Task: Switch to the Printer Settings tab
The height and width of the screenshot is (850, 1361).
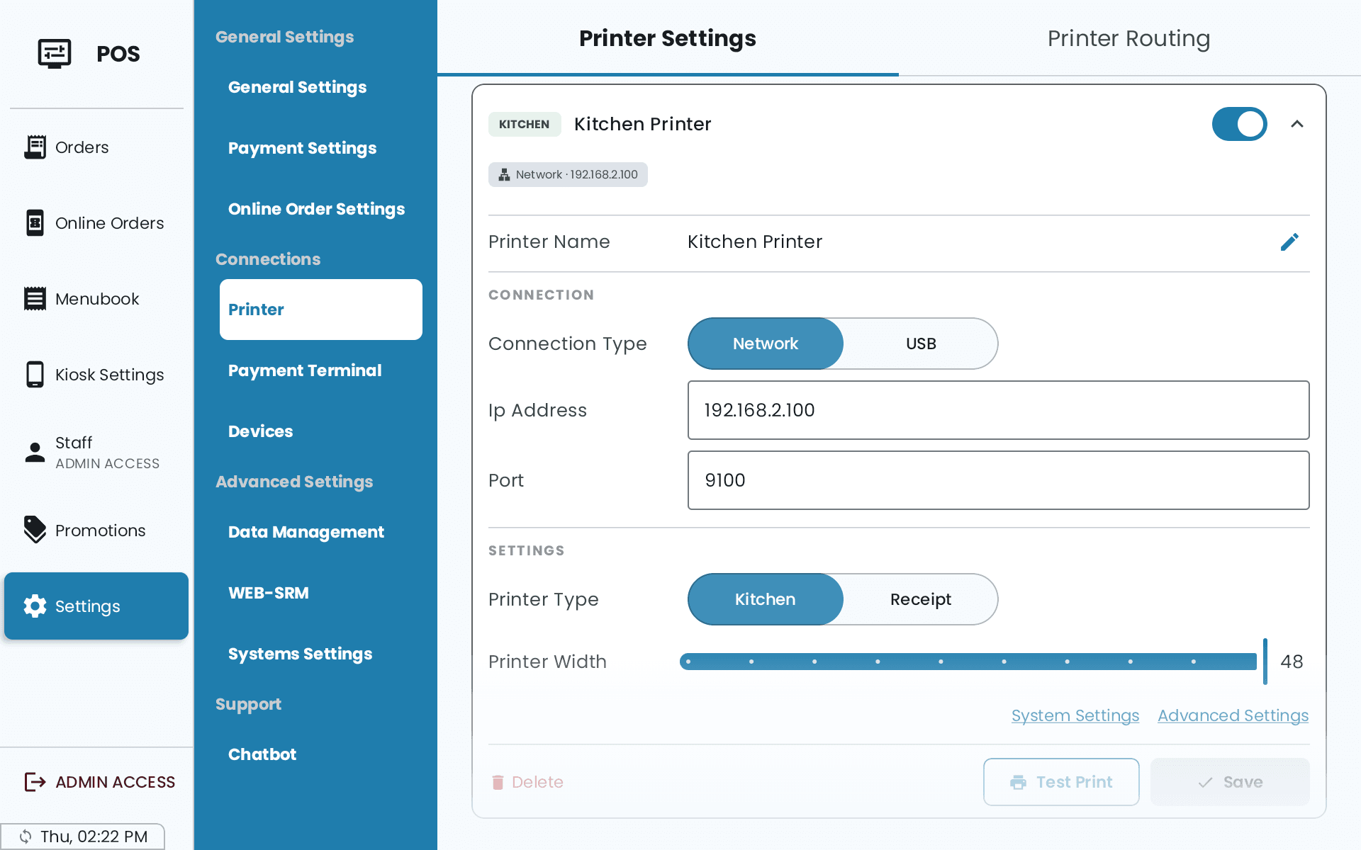Action: (668, 38)
